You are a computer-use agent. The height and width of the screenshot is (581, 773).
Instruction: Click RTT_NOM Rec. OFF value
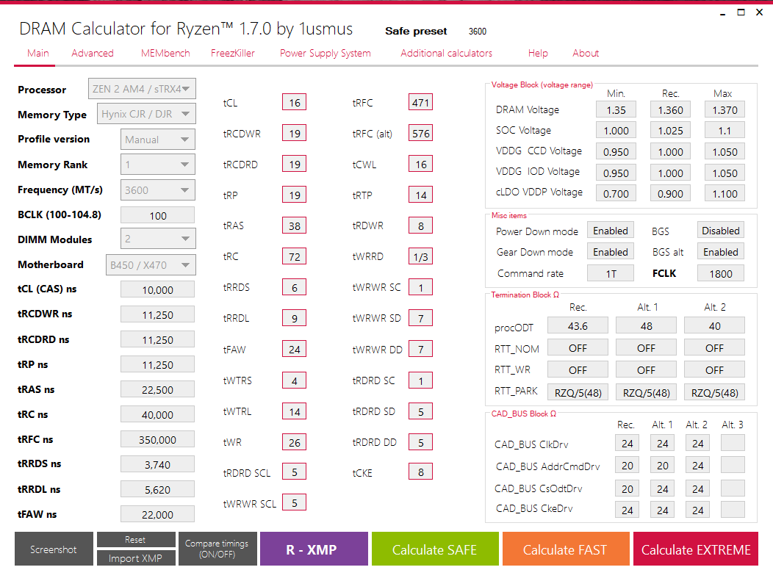[x=578, y=348]
